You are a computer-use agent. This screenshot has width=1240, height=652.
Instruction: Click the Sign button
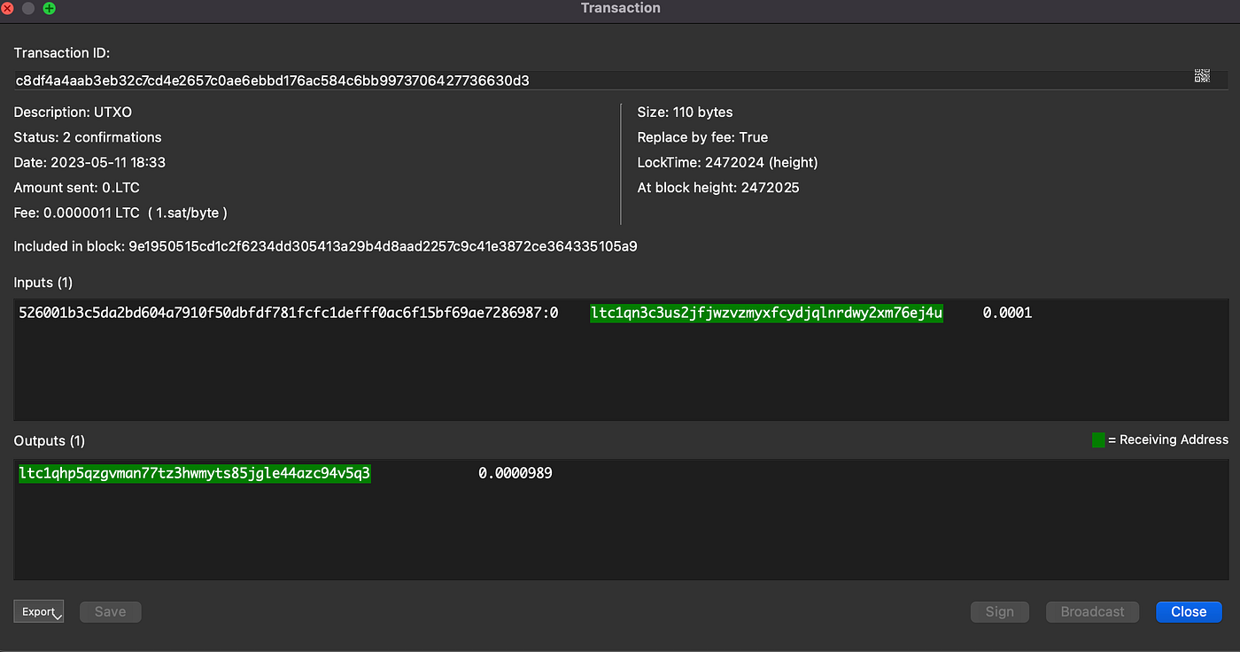(1000, 611)
